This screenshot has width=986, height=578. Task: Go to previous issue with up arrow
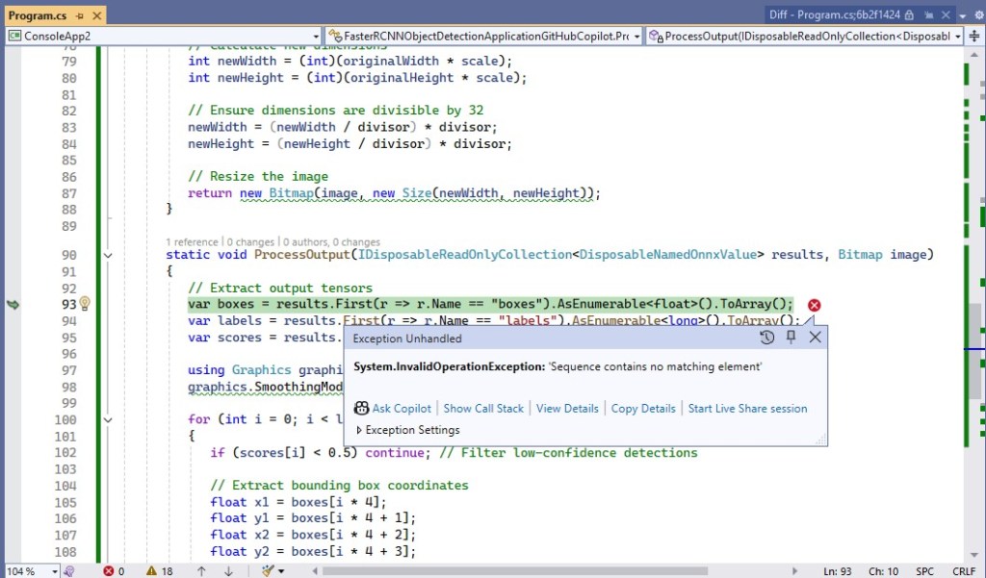(201, 571)
